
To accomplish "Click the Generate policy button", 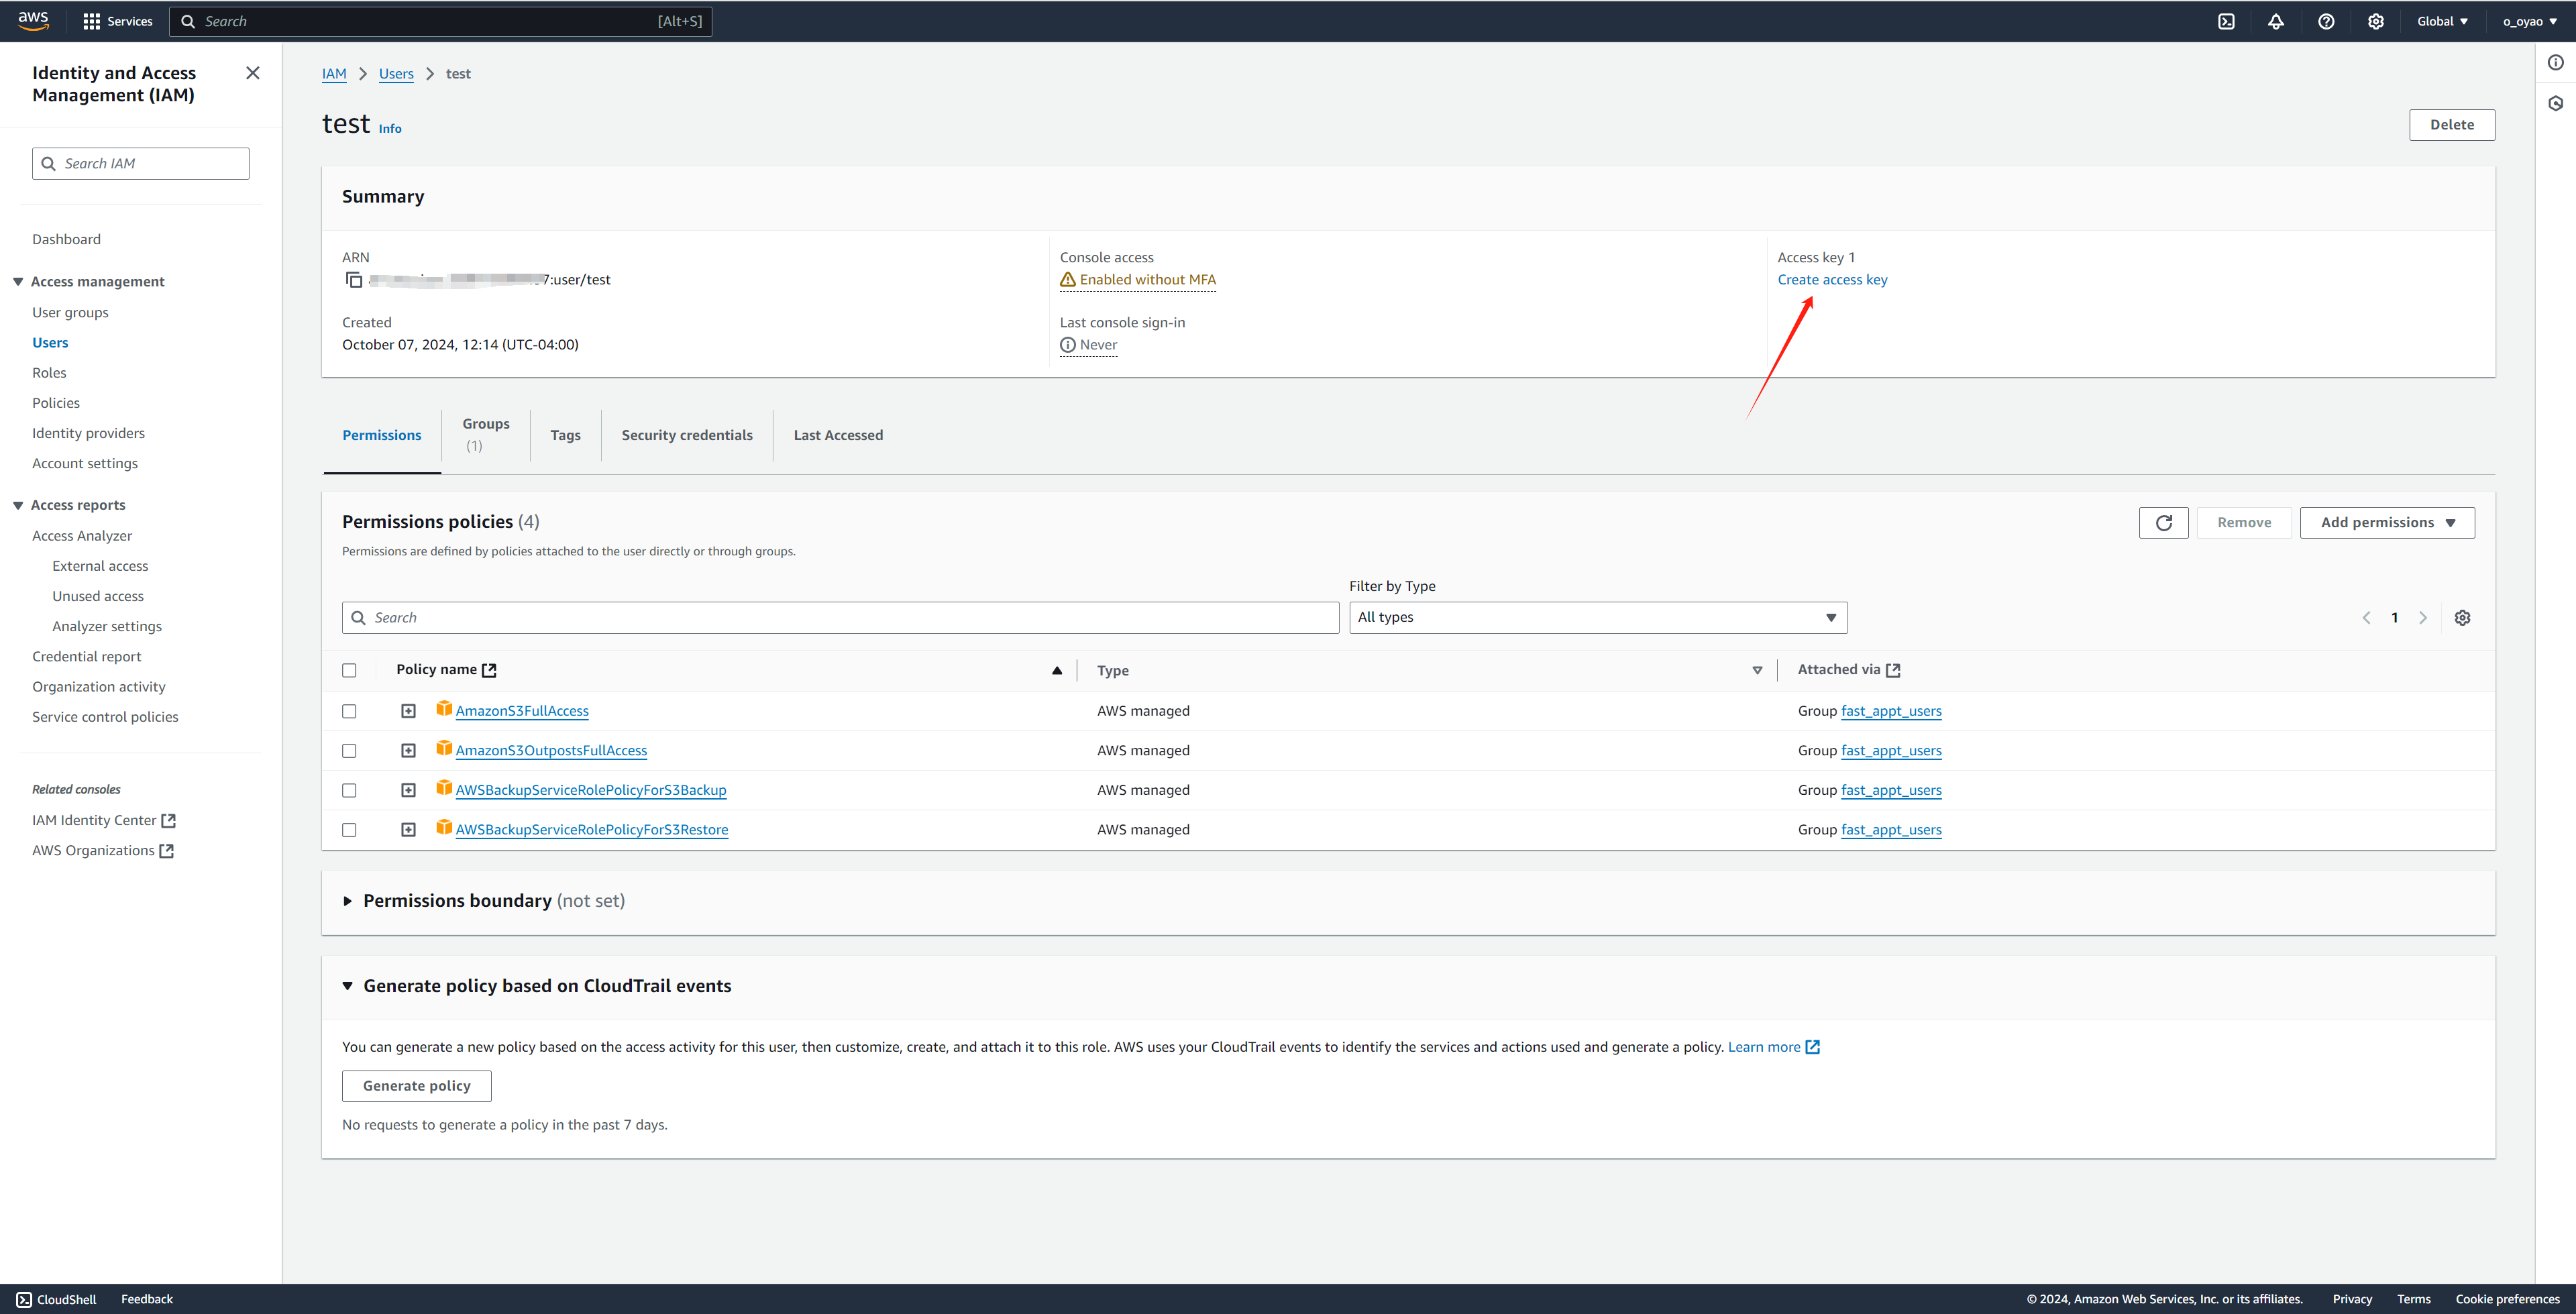I will coord(416,1086).
